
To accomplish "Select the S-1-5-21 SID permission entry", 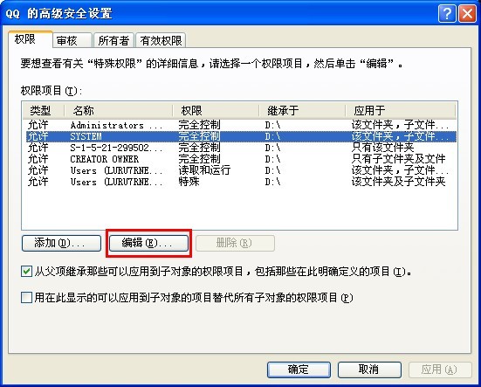I will [x=239, y=148].
